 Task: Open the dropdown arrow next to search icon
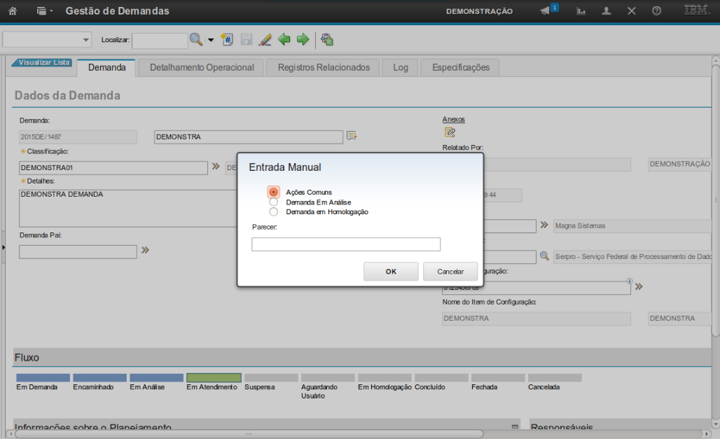coord(210,40)
